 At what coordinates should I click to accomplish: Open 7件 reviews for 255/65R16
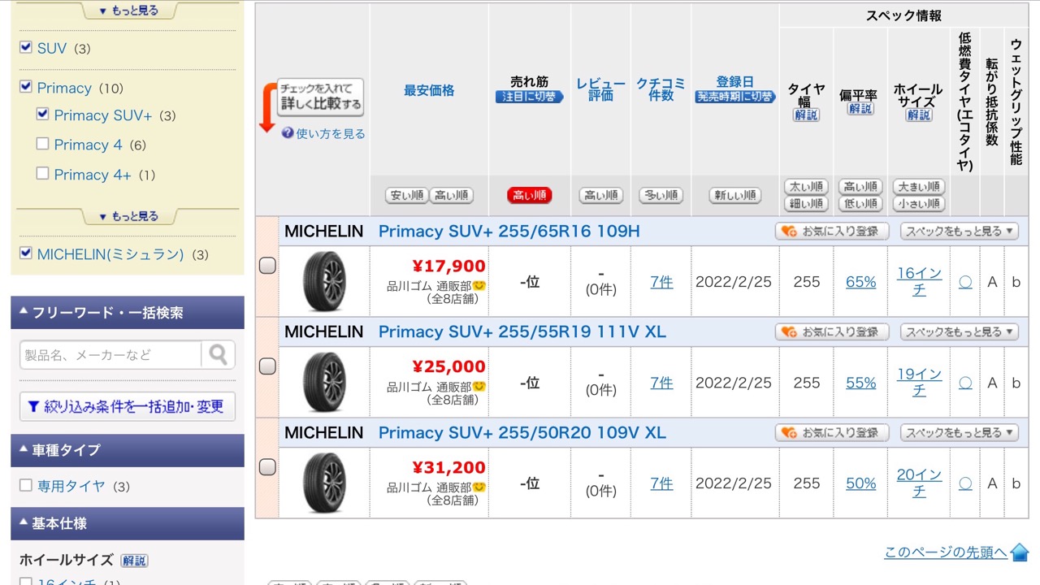(x=661, y=282)
